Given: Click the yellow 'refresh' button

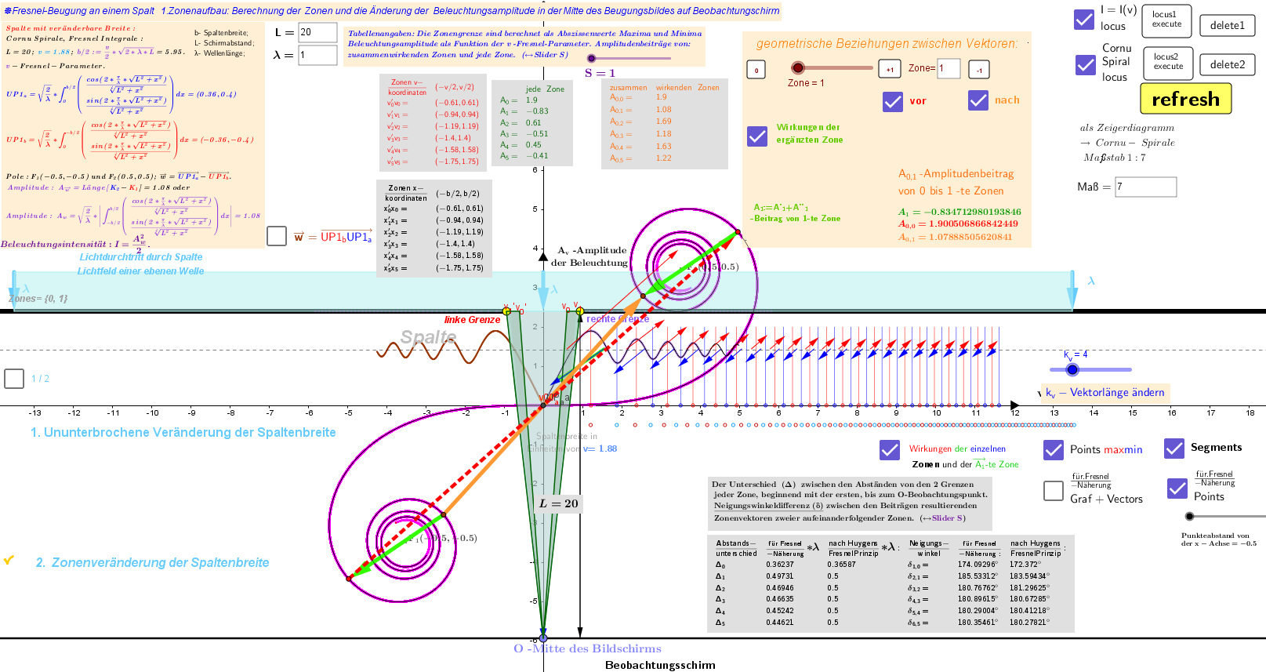Looking at the screenshot, I should tap(1185, 99).
